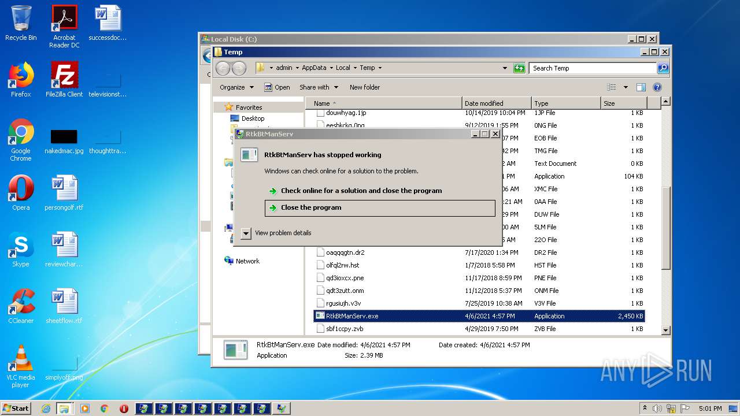Sort by Date modified column

(497, 103)
